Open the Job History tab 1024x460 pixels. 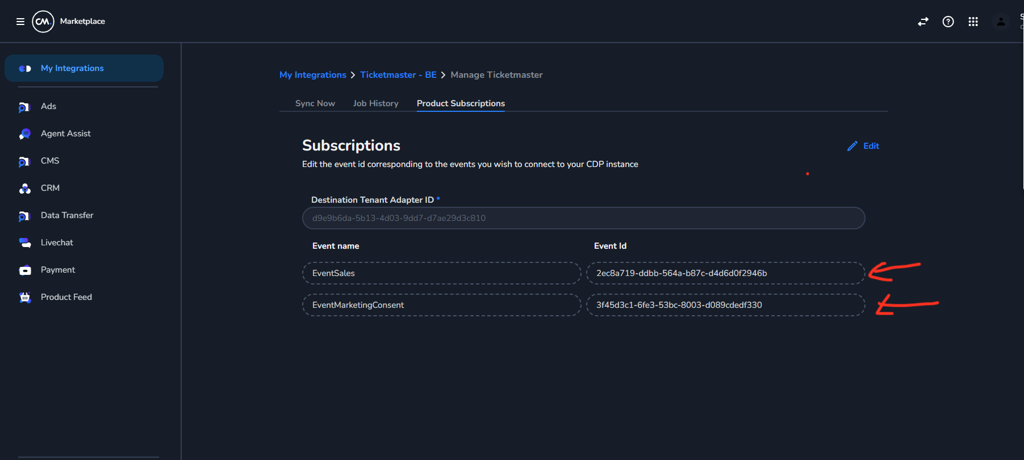coord(376,103)
